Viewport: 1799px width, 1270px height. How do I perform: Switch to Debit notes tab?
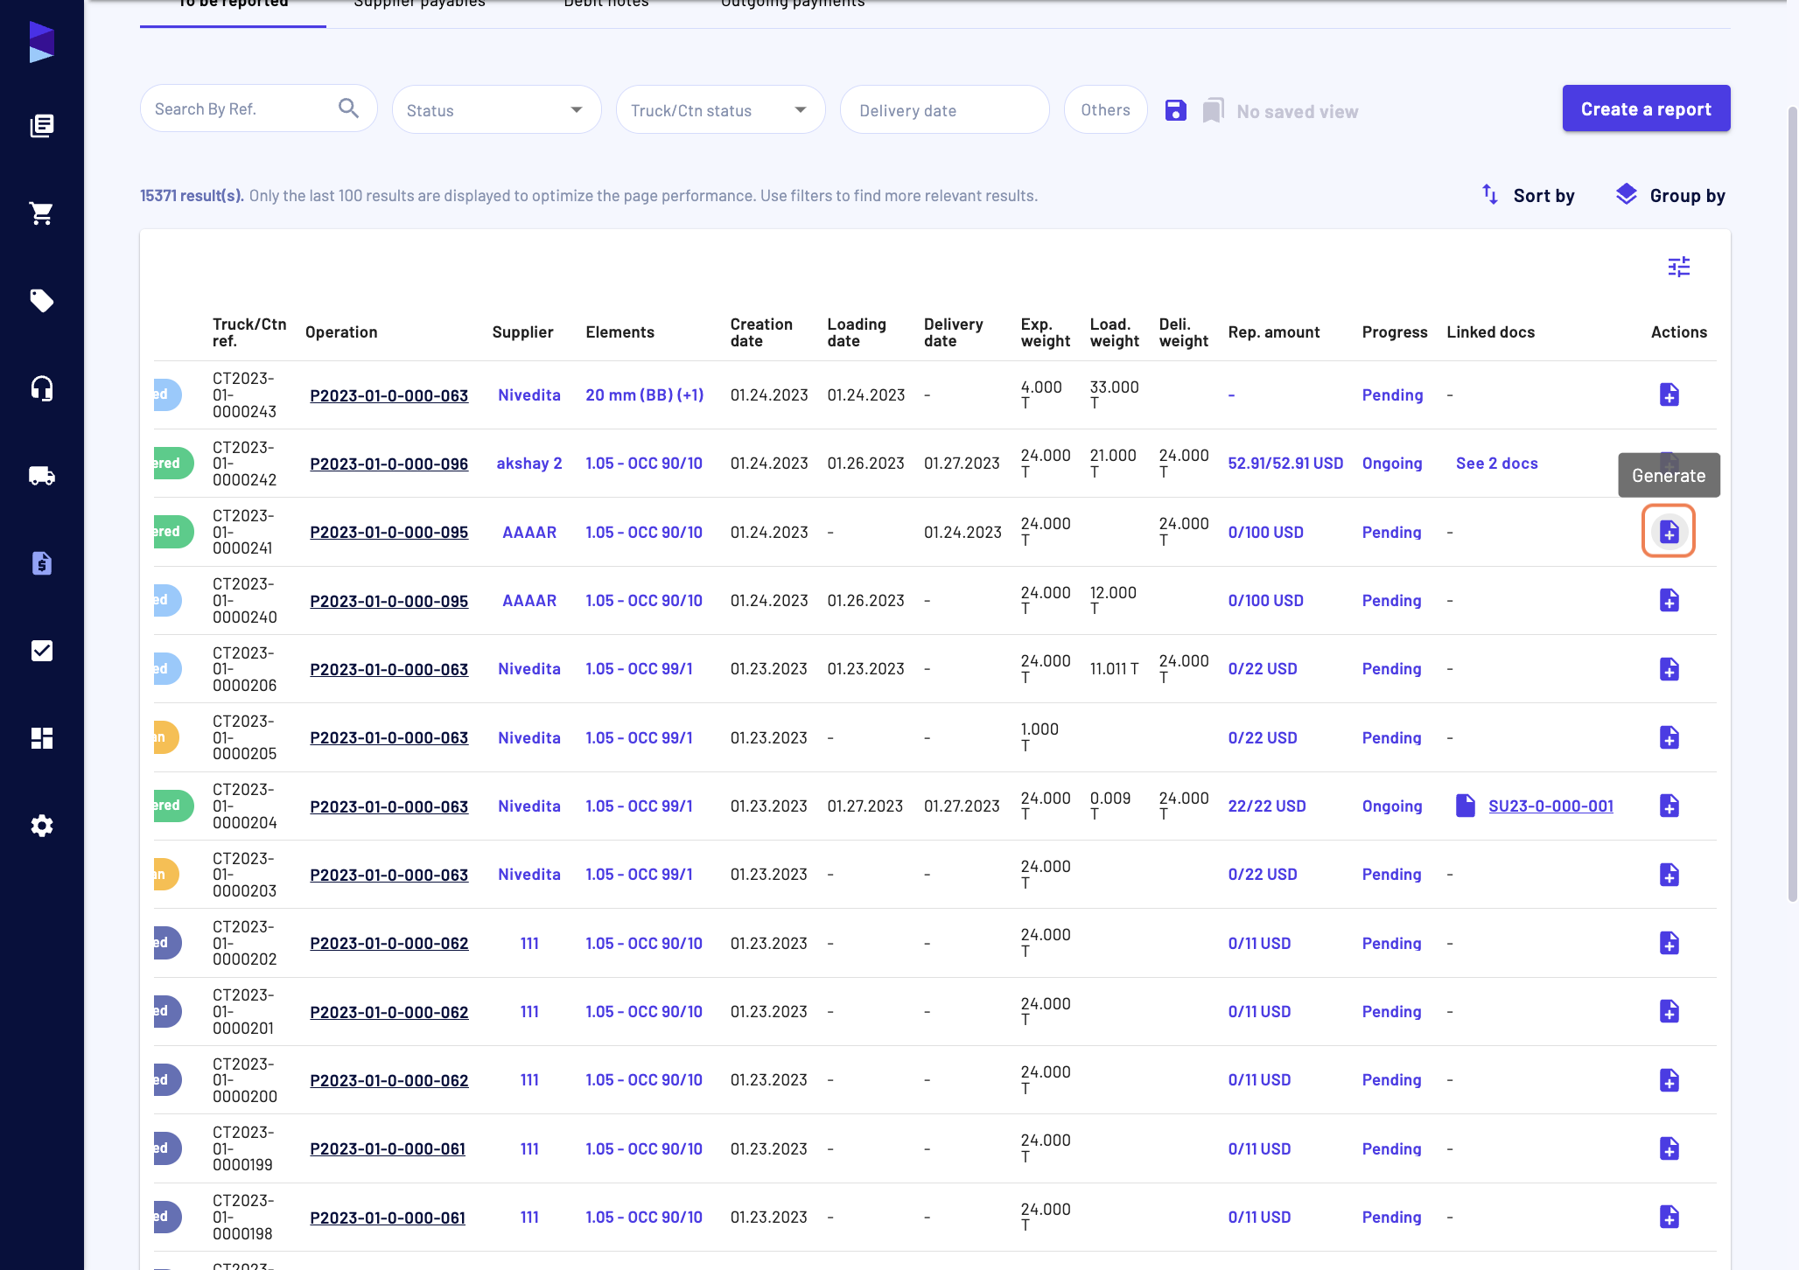click(606, 4)
